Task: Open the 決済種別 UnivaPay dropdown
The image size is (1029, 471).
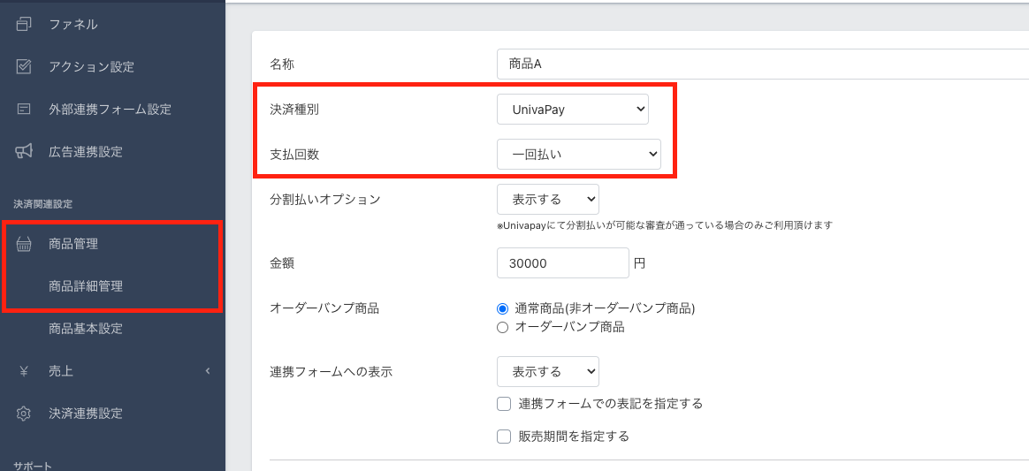Action: tap(572, 110)
